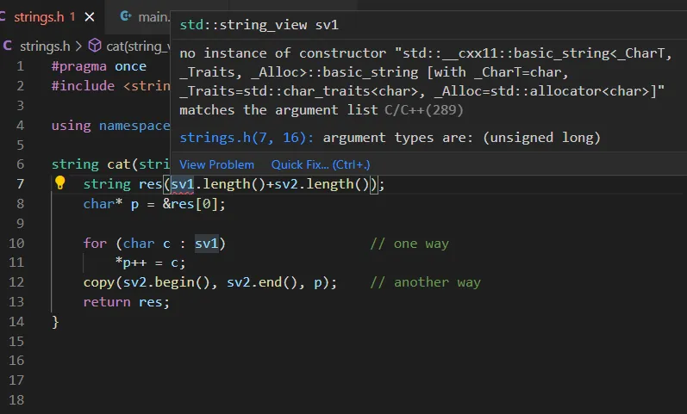
Task: Click 'return res;' statement
Action: [126, 302]
